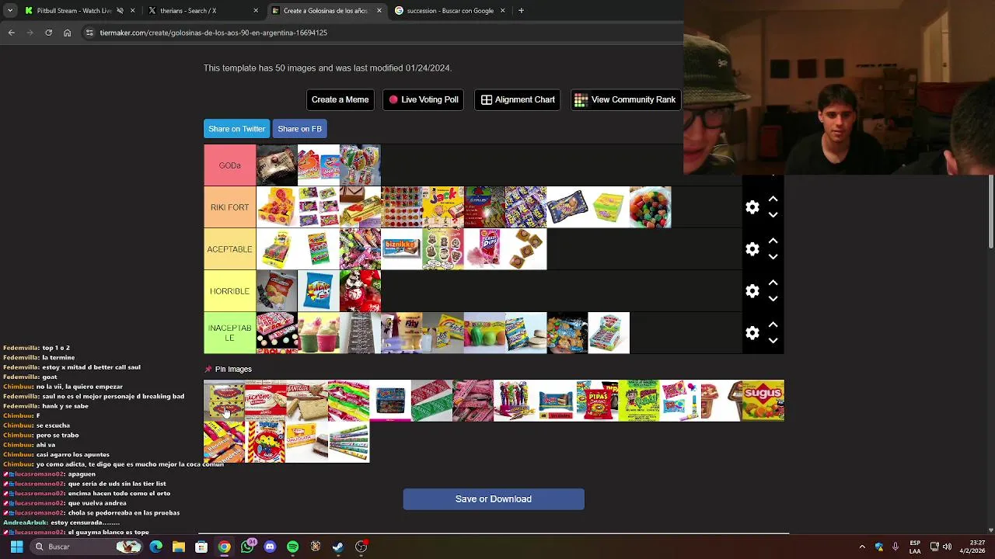Move HORRIBLE row up with arrow
The height and width of the screenshot is (559, 995).
pyautogui.click(x=773, y=283)
